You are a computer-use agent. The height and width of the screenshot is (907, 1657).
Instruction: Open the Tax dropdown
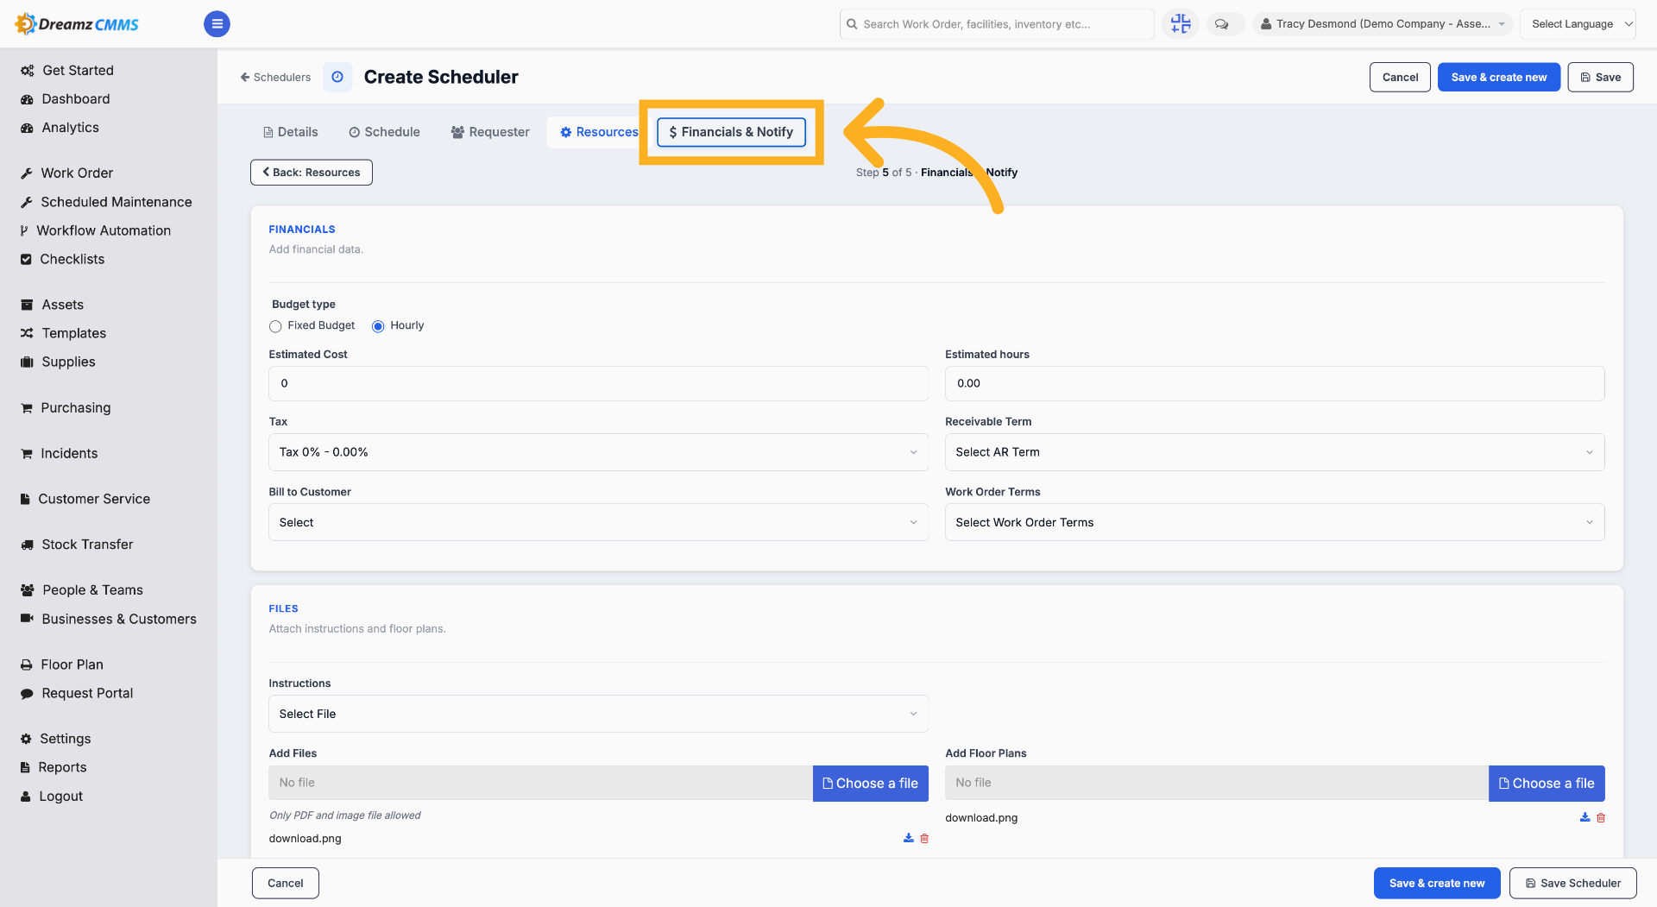click(x=598, y=452)
